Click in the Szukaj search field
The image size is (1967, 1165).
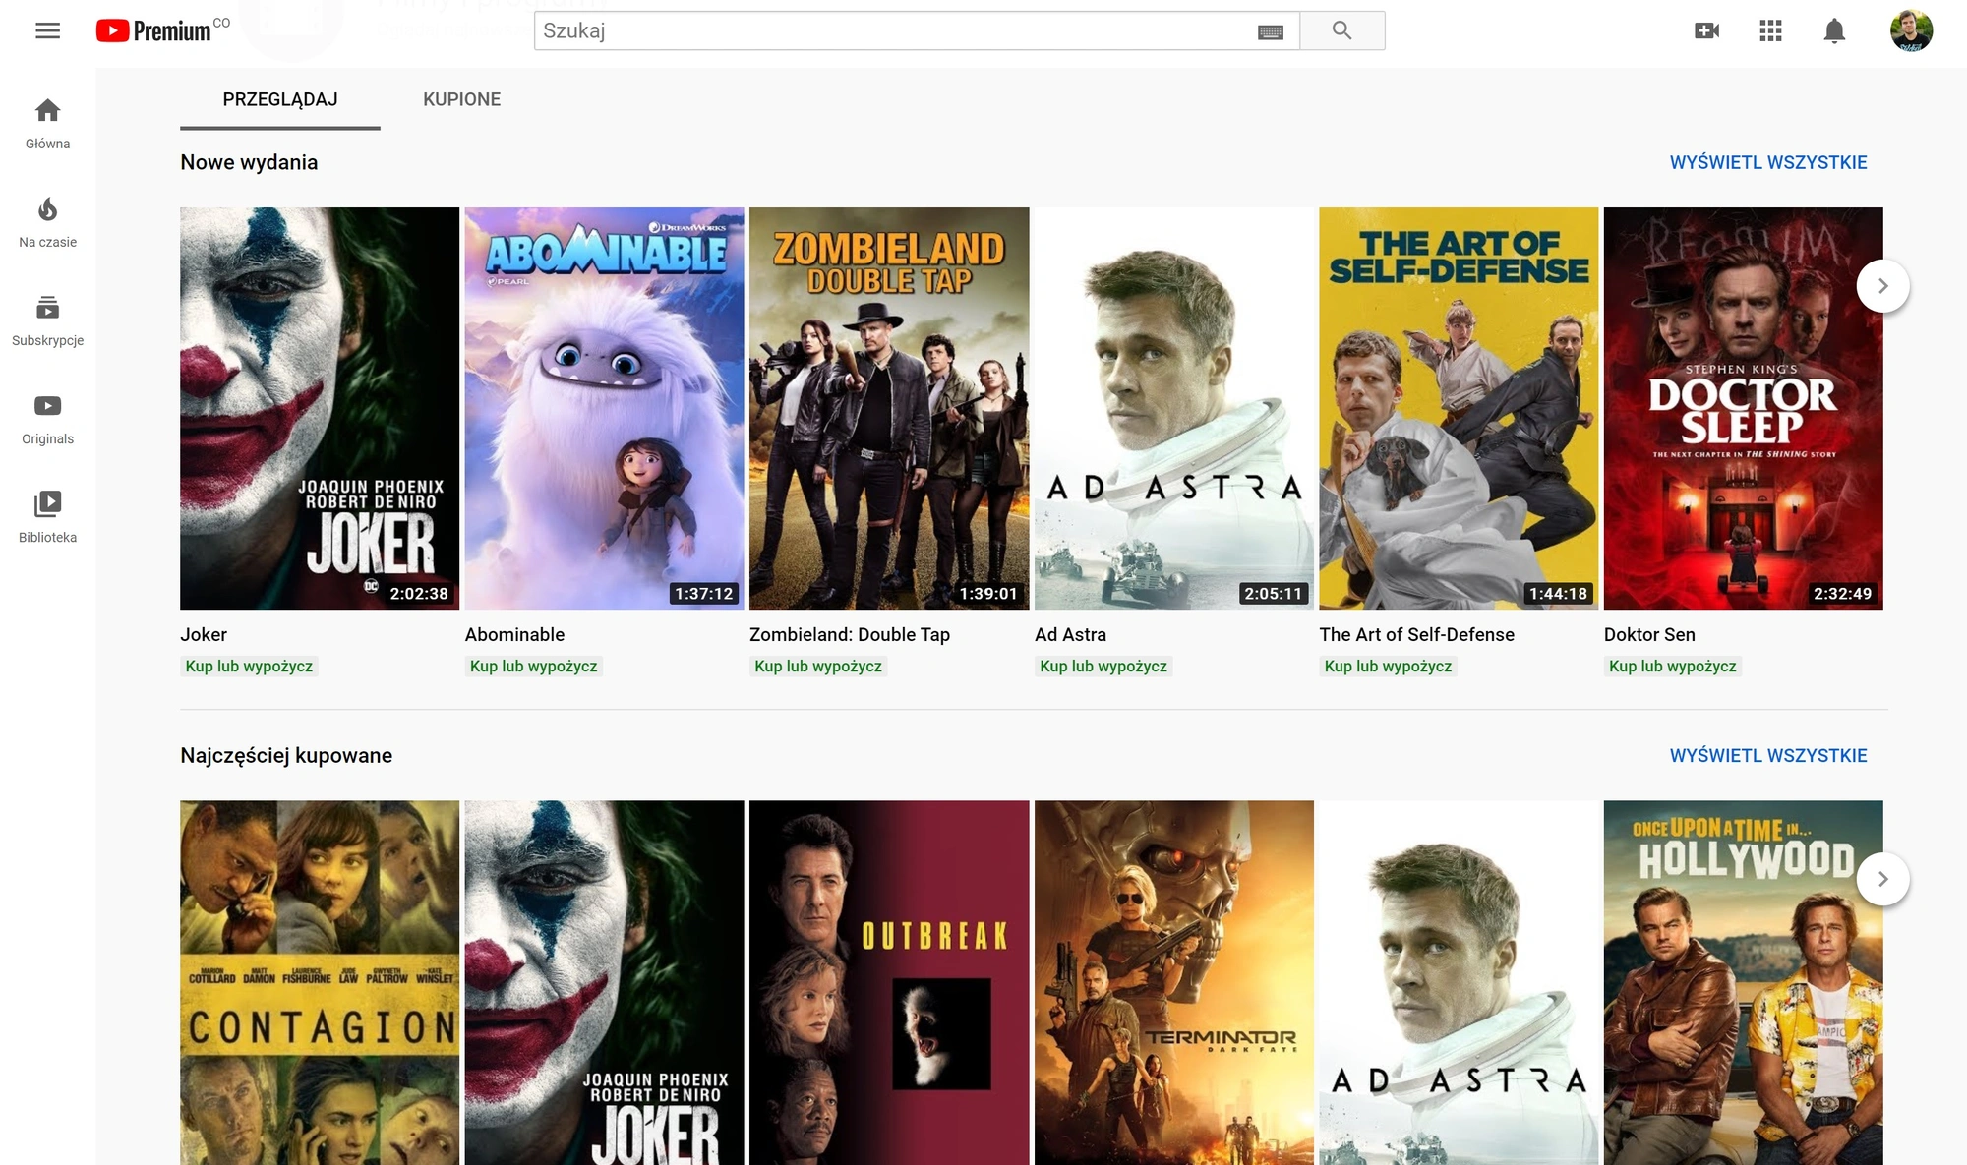(x=895, y=30)
